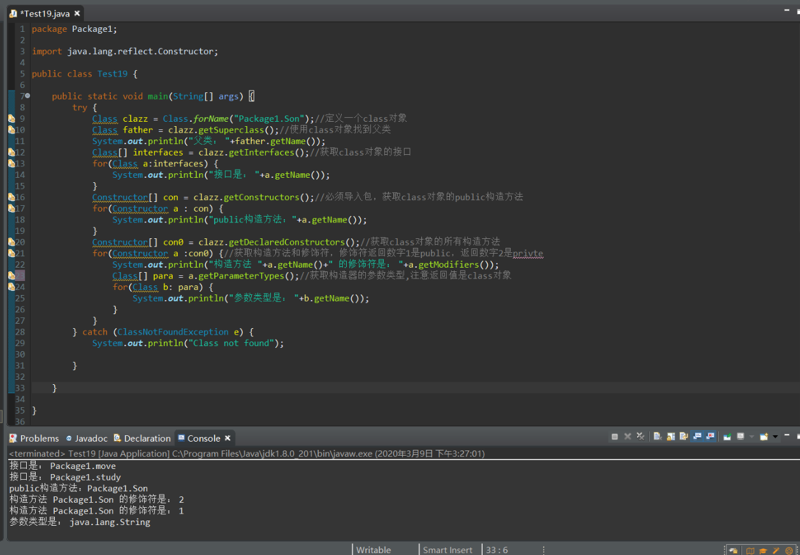The width and height of the screenshot is (800, 555).
Task: Click the Display Selected Console monitor icon
Action: 741,436
